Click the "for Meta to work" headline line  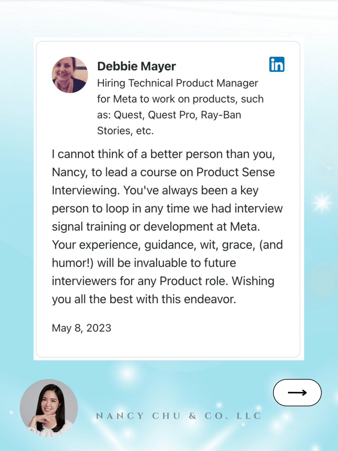180,99
